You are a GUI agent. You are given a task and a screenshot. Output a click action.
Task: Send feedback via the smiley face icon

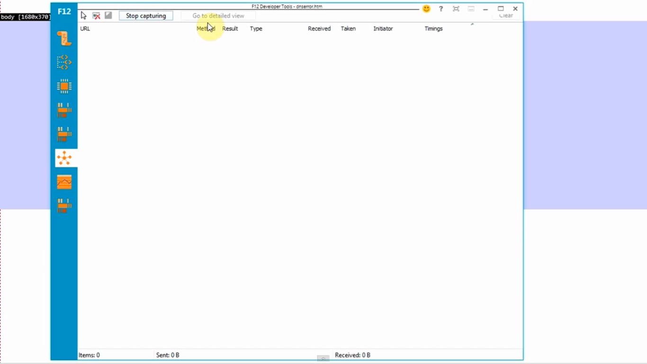(426, 9)
